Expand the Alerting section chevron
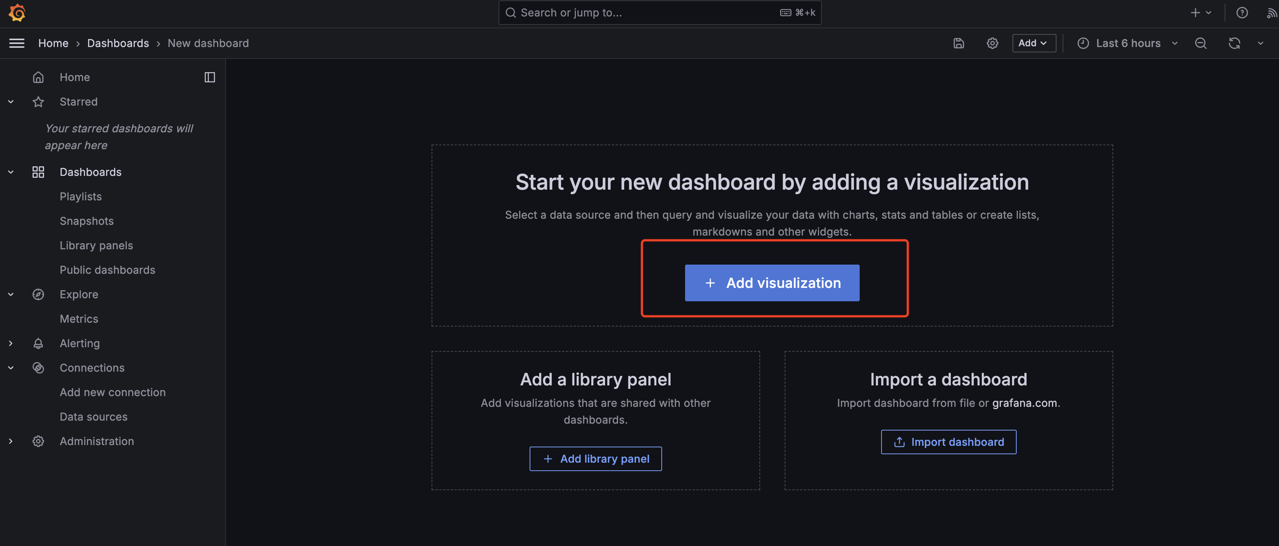The image size is (1279, 546). click(11, 343)
